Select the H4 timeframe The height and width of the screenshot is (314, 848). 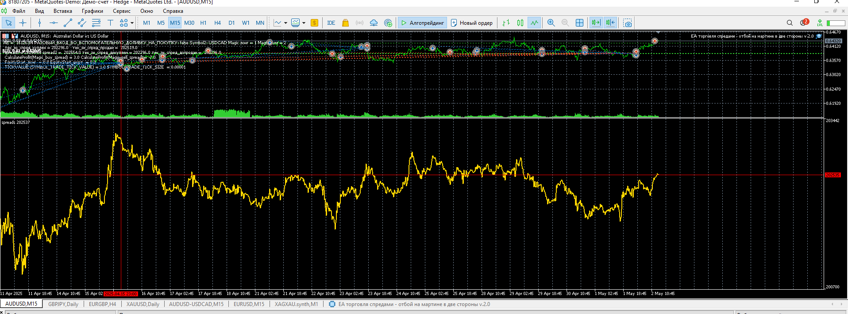(217, 23)
